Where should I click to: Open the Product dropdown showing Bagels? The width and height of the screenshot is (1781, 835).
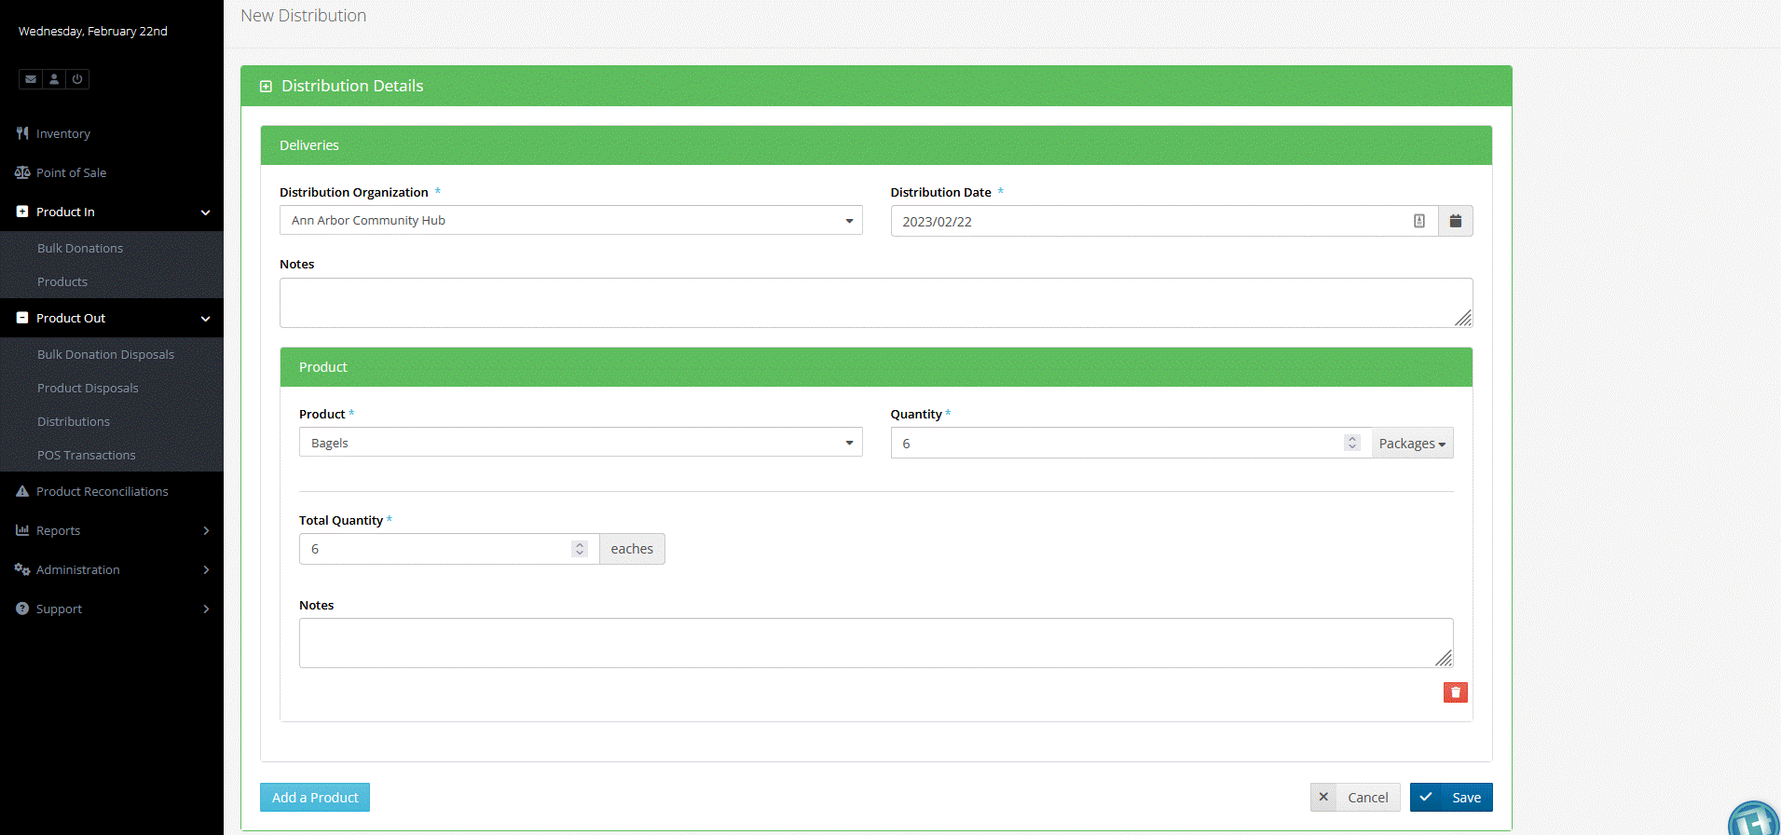click(581, 443)
